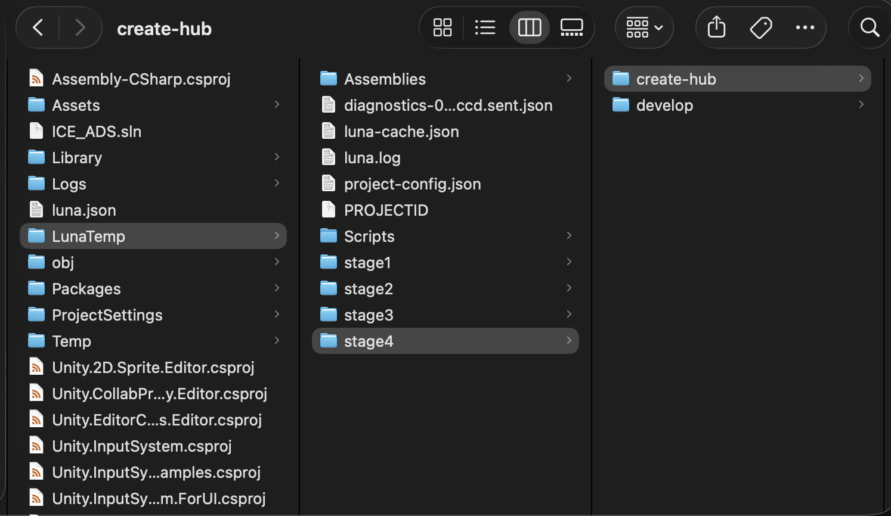The width and height of the screenshot is (891, 516).
Task: Expand the Assemblies folder chevron
Action: pyautogui.click(x=569, y=78)
